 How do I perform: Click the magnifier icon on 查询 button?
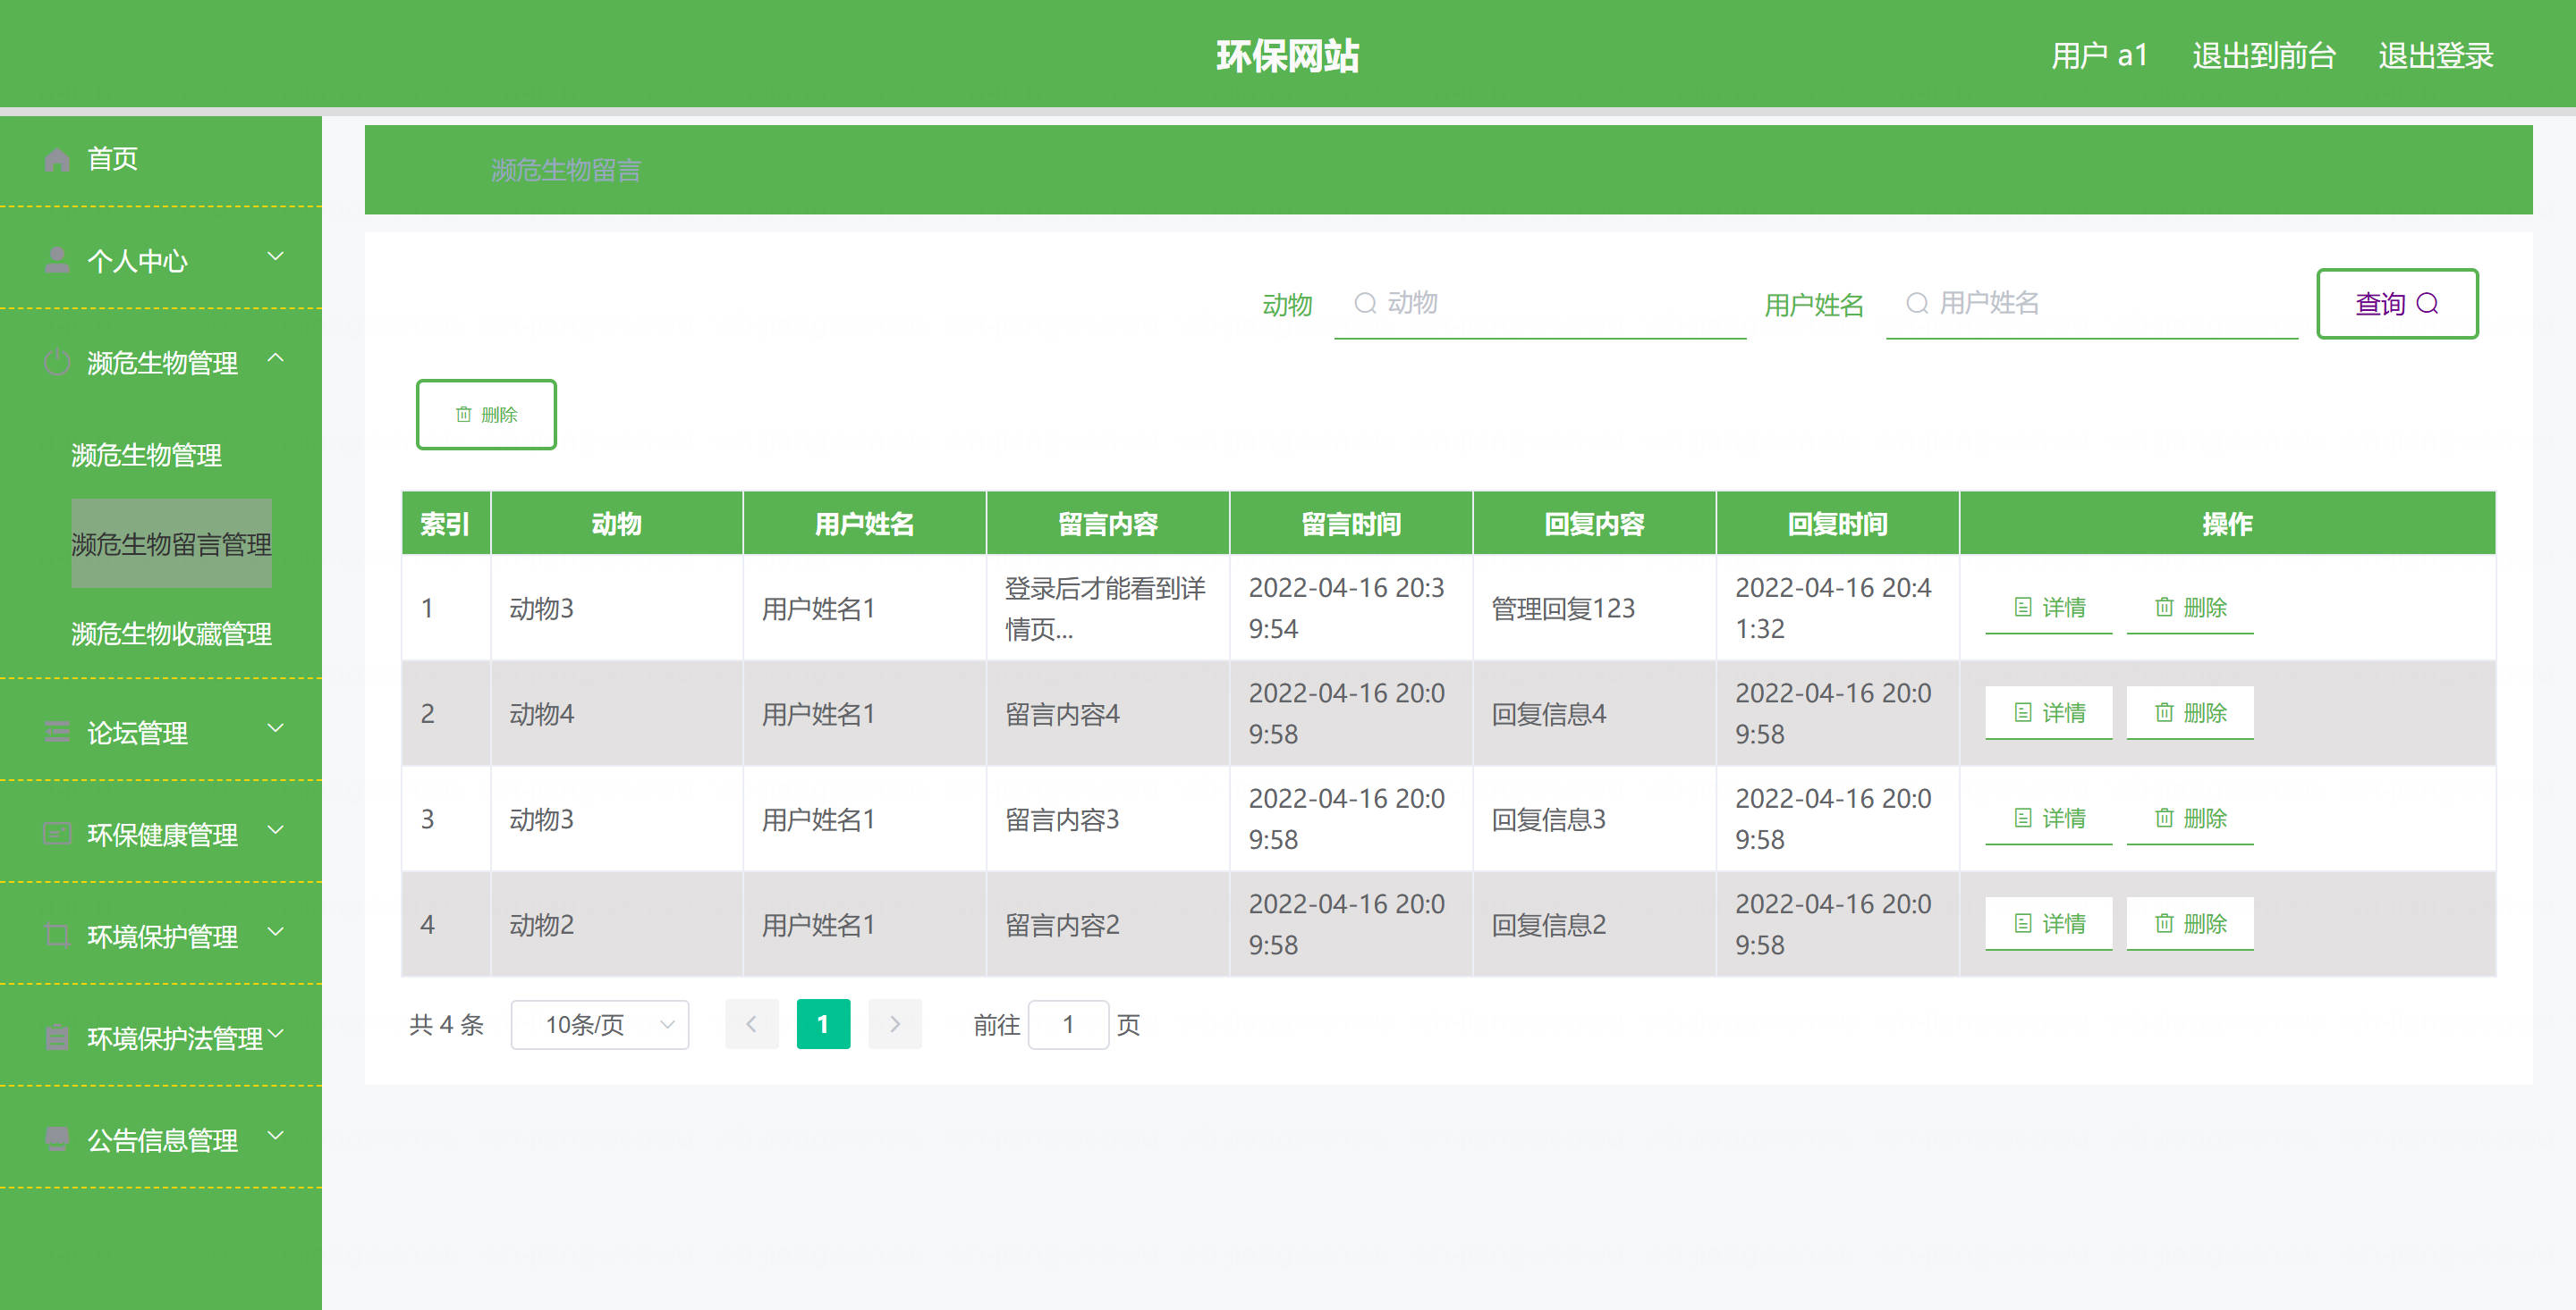pos(2427,304)
